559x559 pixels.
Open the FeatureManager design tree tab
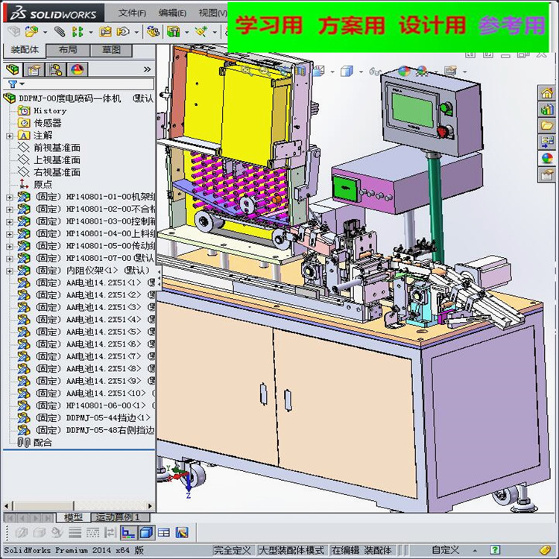tap(13, 69)
